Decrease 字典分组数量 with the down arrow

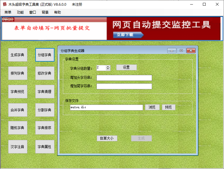(108, 69)
